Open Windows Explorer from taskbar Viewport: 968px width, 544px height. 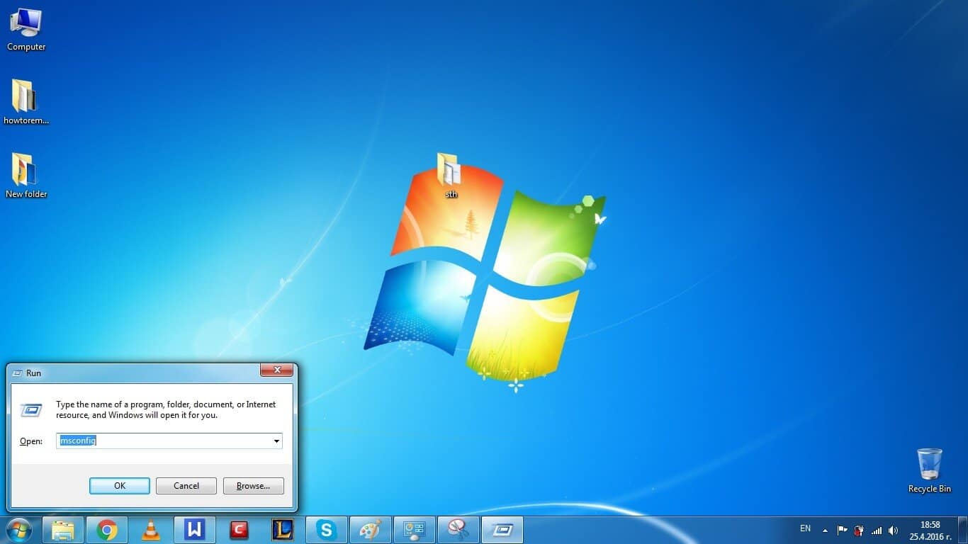[x=63, y=530]
